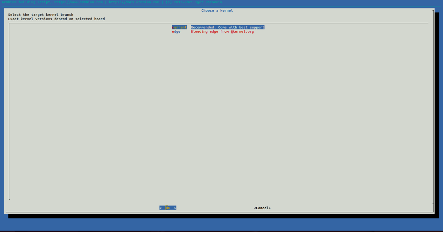The image size is (443, 232).
Task: Click the '@kernel.org' text in the edge row
Action: [x=242, y=32]
